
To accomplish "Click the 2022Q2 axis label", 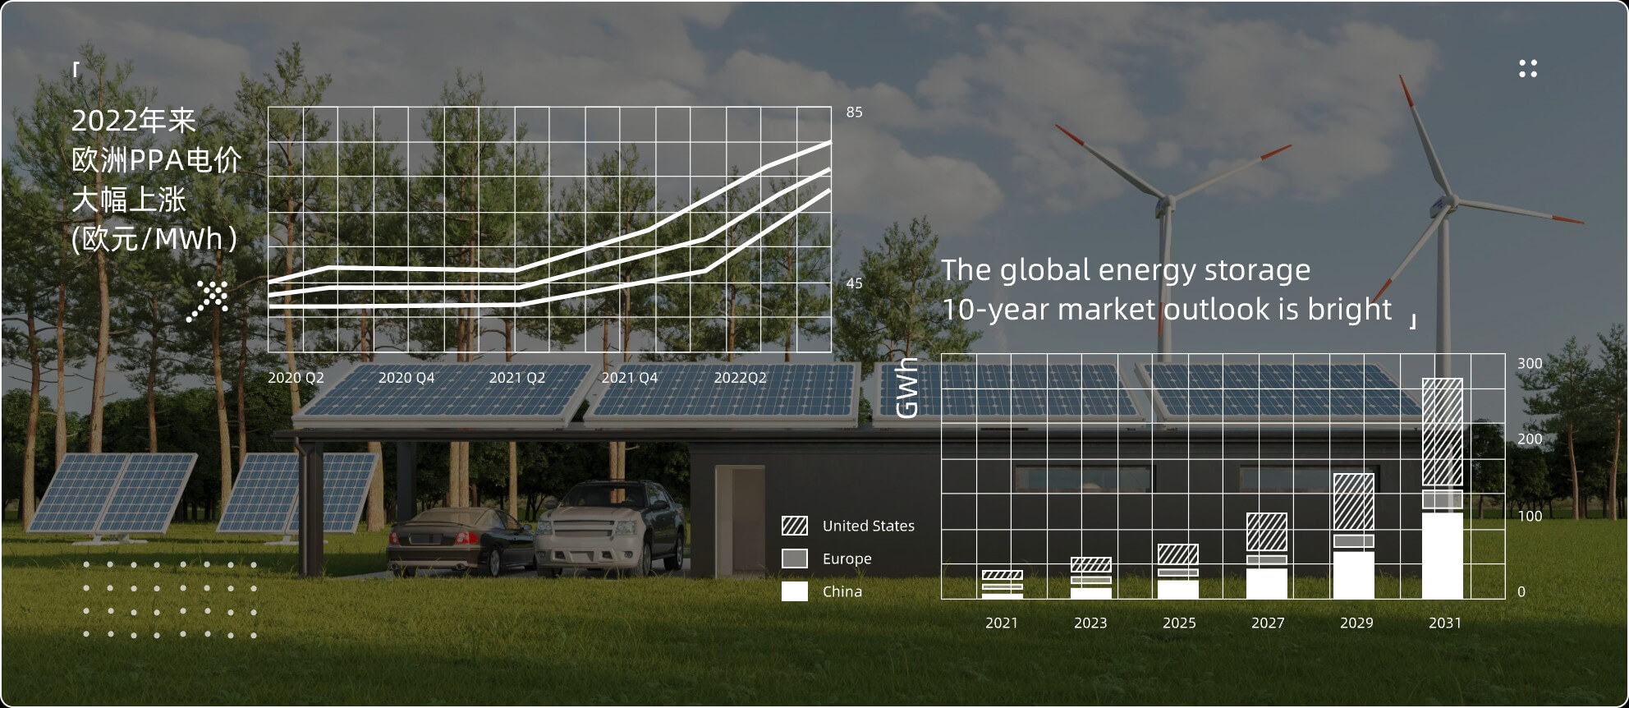I will tap(740, 378).
